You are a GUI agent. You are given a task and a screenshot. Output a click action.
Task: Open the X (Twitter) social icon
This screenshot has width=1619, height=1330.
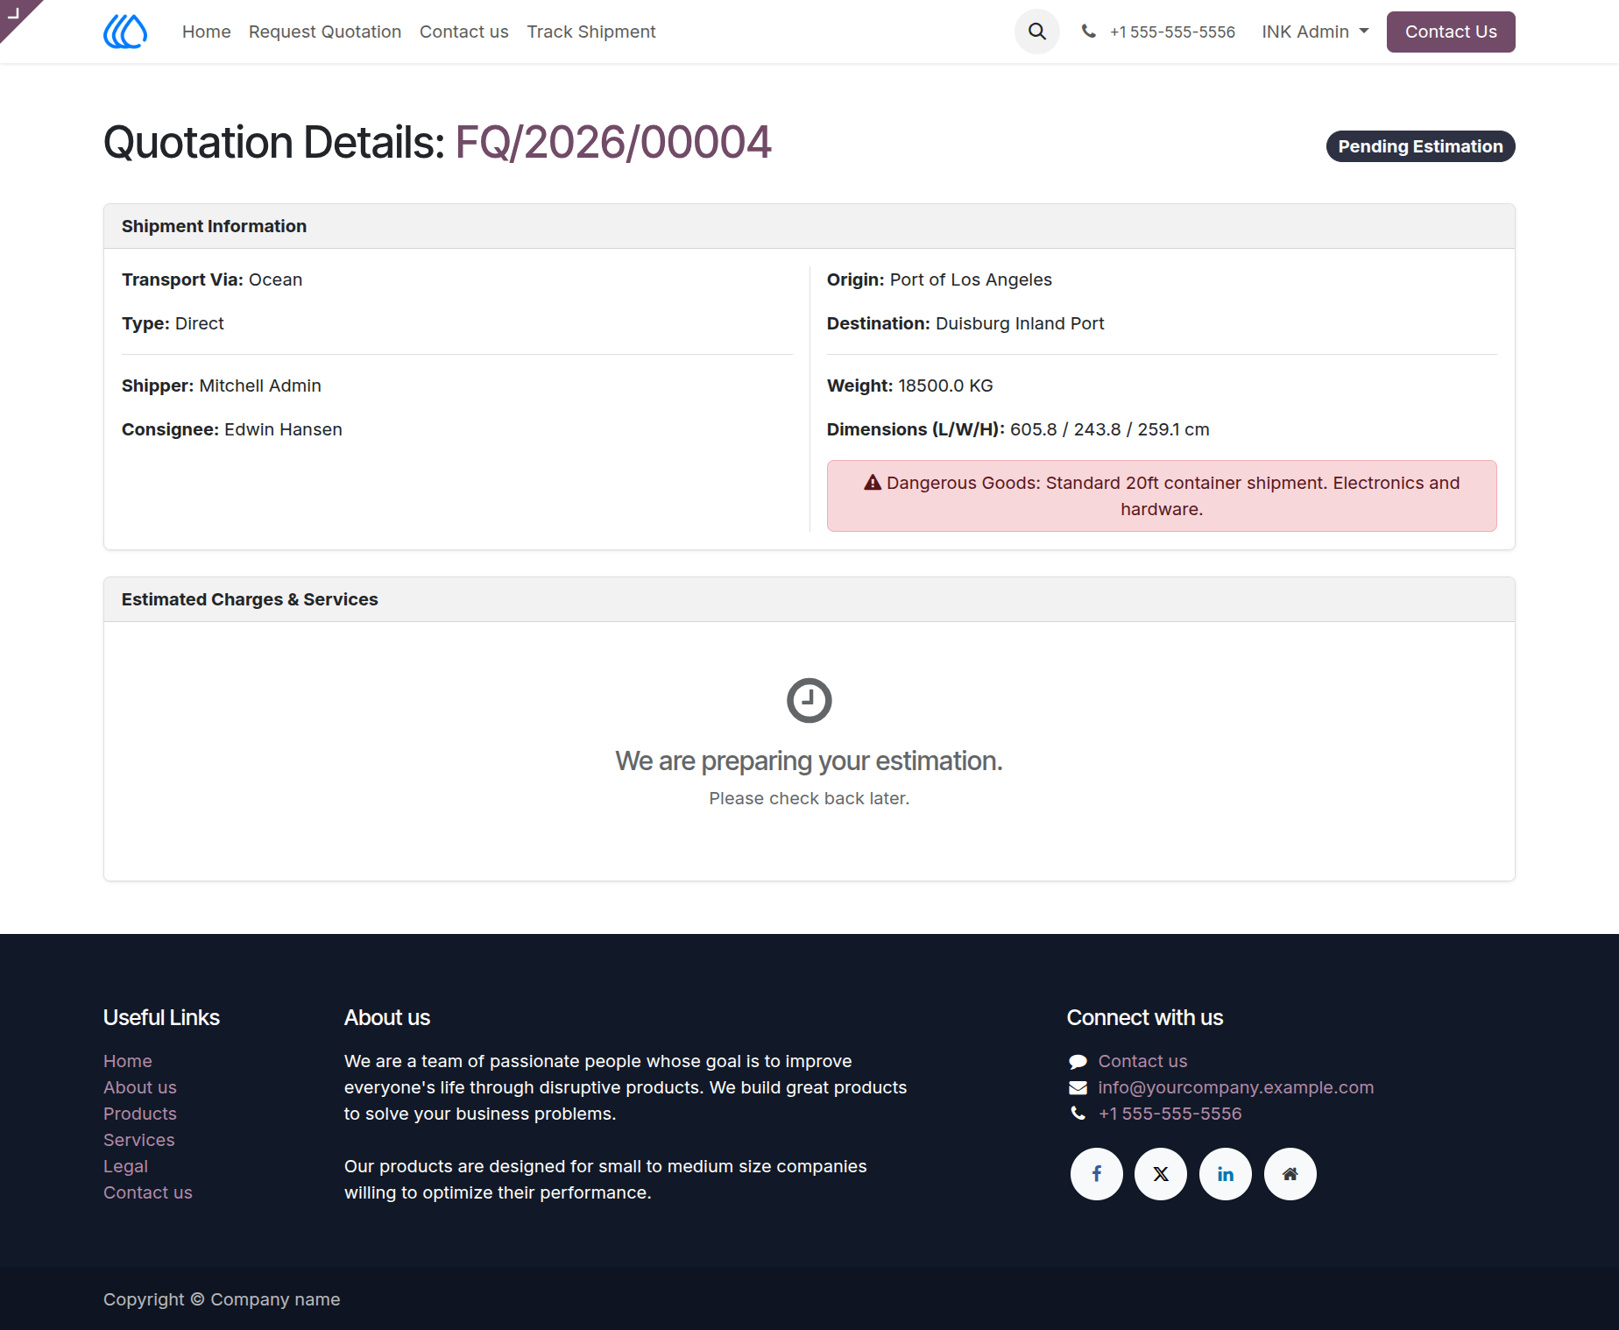click(1161, 1174)
